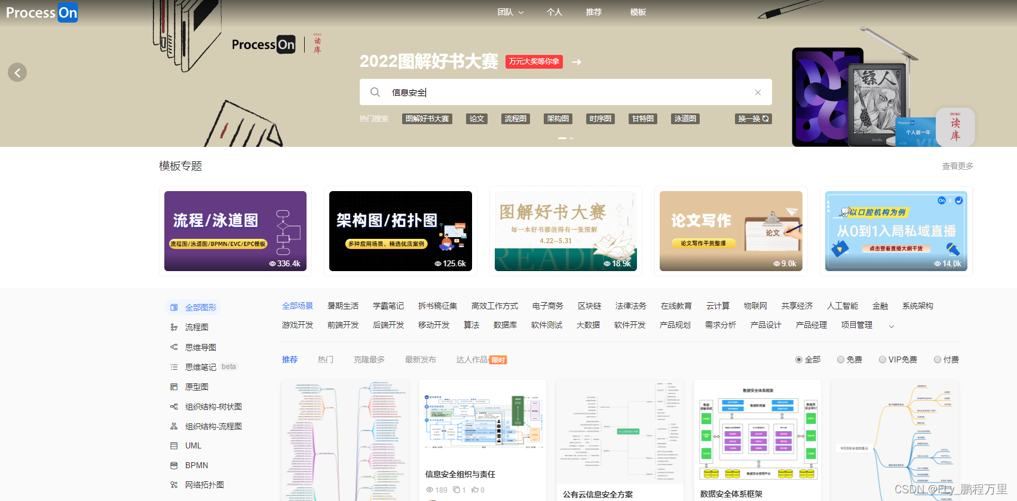This screenshot has height=501, width=1017.
Task: Filter by 区块链 scene category
Action: click(590, 306)
